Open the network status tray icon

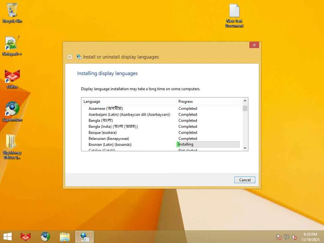287,237
